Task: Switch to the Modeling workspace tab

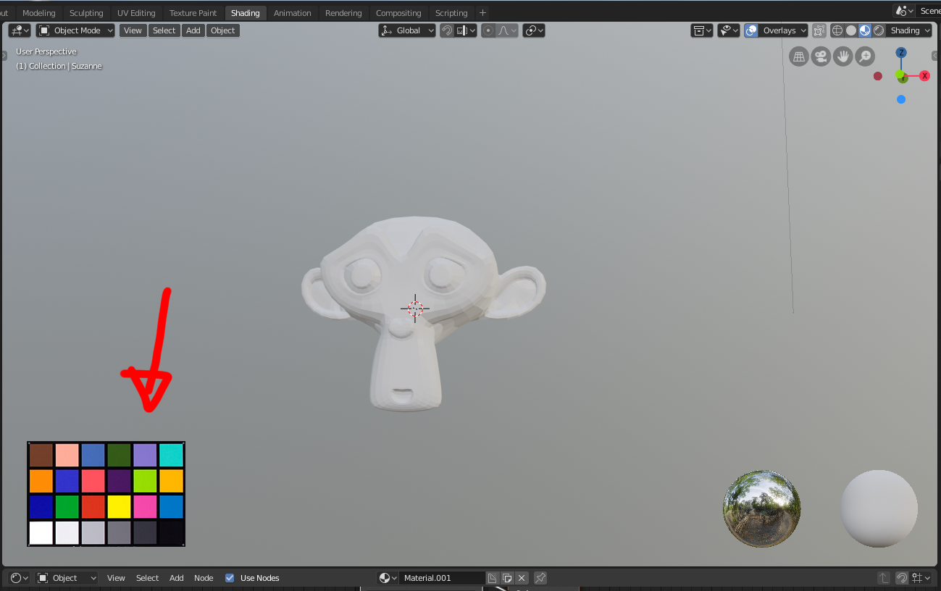Action: (38, 13)
